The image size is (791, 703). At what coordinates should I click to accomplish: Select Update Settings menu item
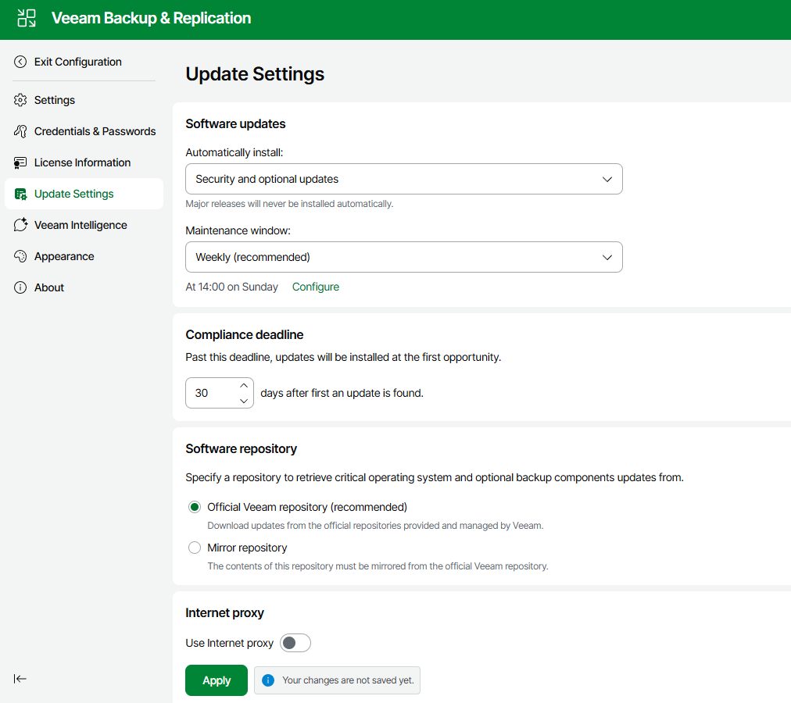pos(84,194)
